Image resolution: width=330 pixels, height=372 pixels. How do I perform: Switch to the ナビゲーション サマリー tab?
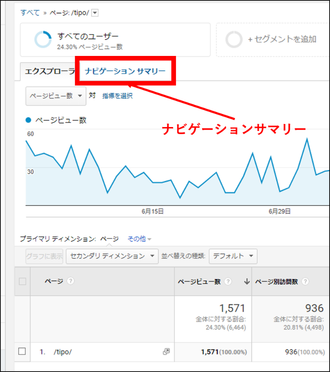[x=125, y=71]
